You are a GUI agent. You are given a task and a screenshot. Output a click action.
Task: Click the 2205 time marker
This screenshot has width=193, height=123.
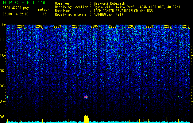(94, 26)
